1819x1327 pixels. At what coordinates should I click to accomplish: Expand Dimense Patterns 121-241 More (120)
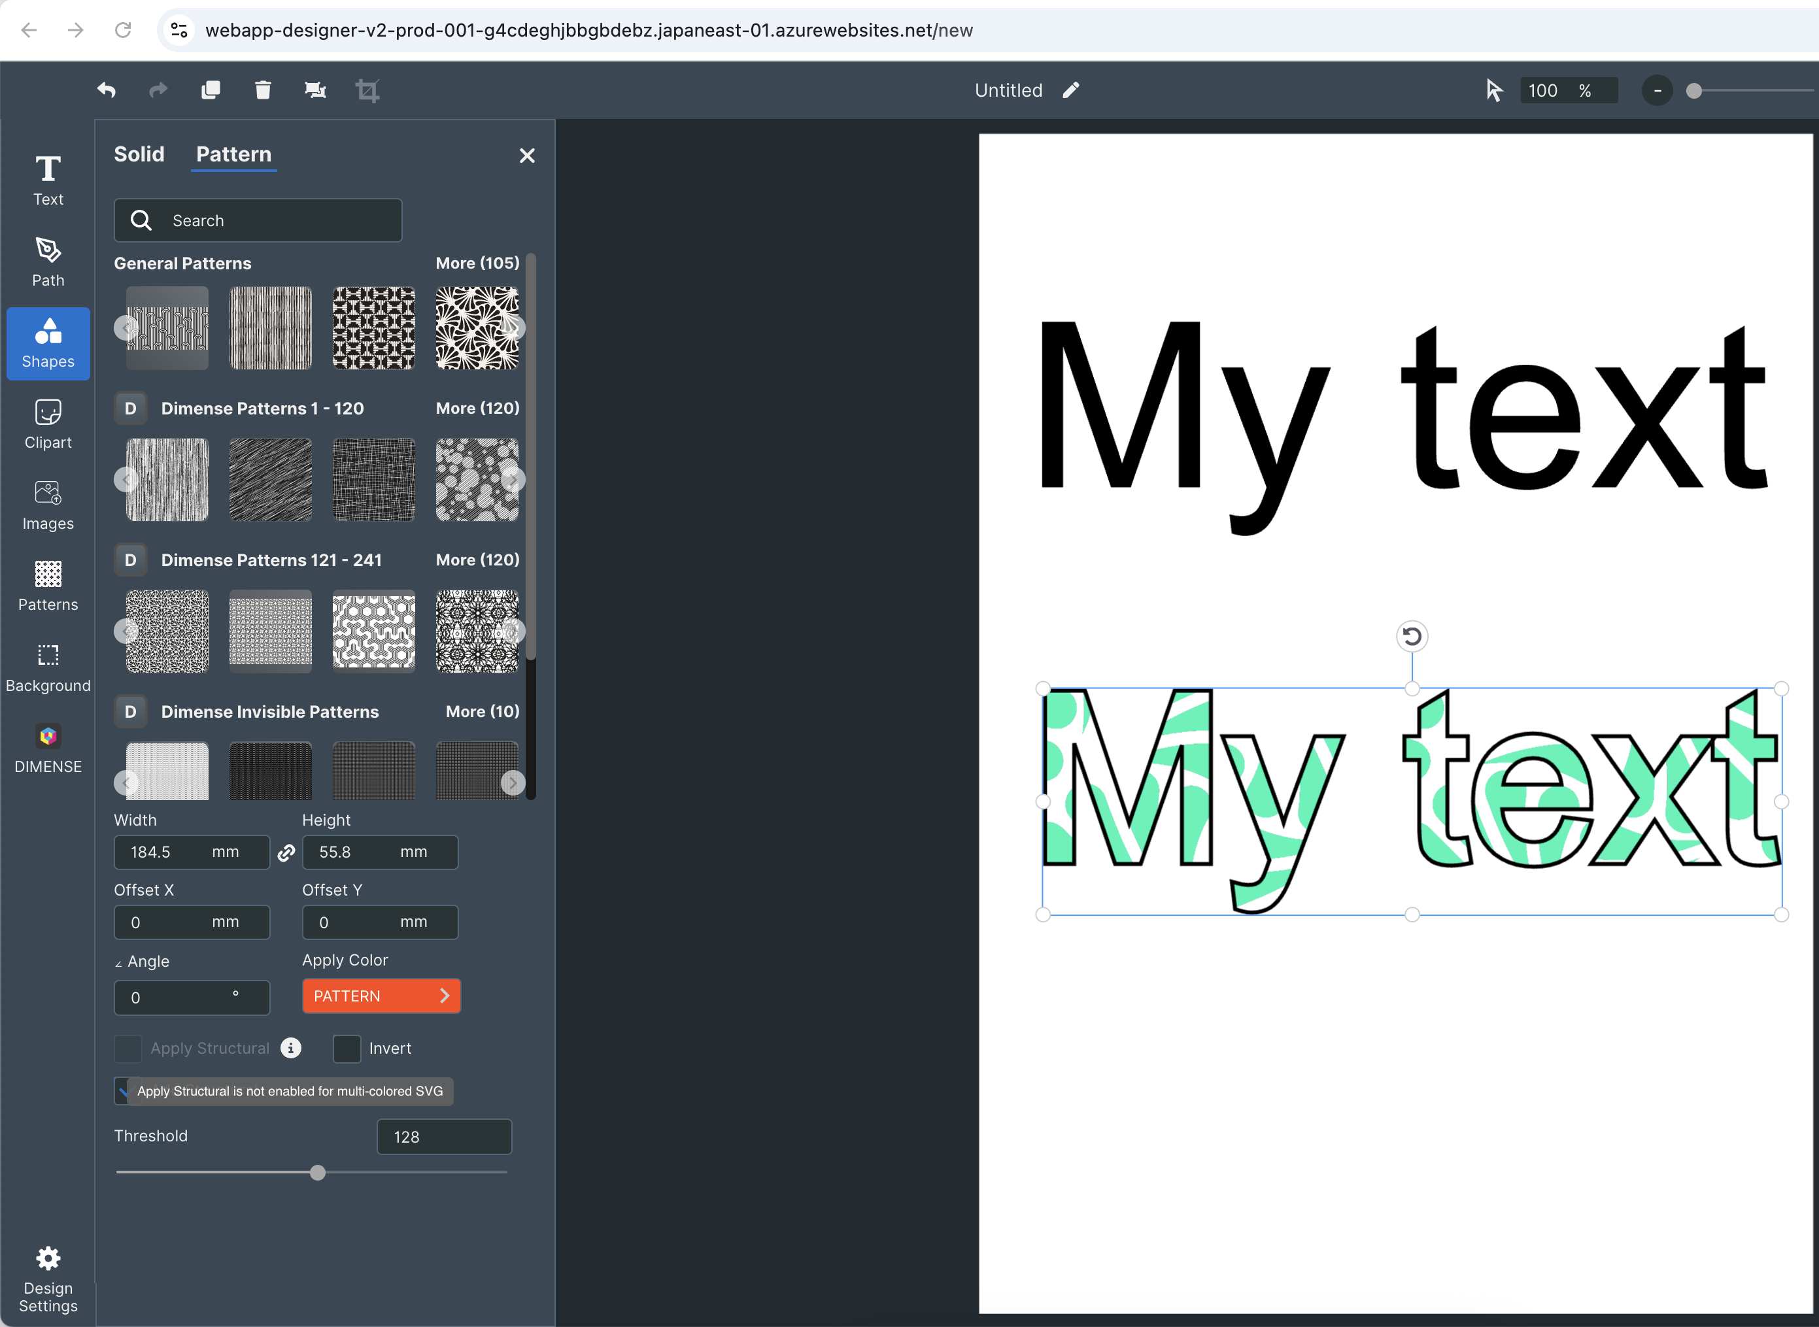[x=477, y=560]
